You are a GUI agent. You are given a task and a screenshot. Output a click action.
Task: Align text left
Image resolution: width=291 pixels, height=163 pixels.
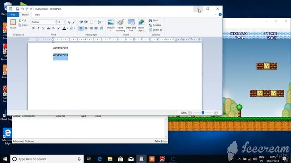(x=81, y=28)
